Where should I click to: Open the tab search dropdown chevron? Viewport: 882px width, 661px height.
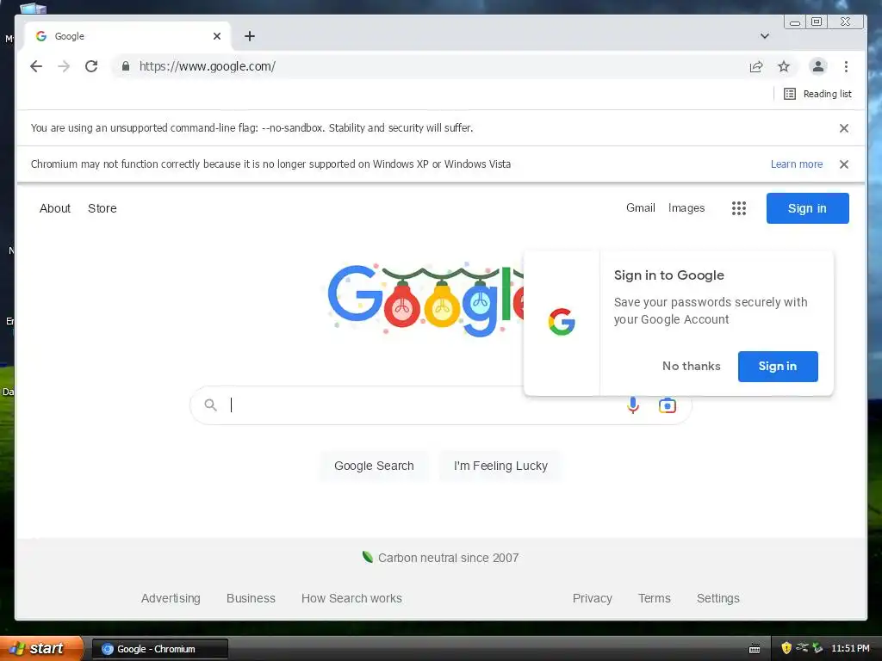click(765, 36)
